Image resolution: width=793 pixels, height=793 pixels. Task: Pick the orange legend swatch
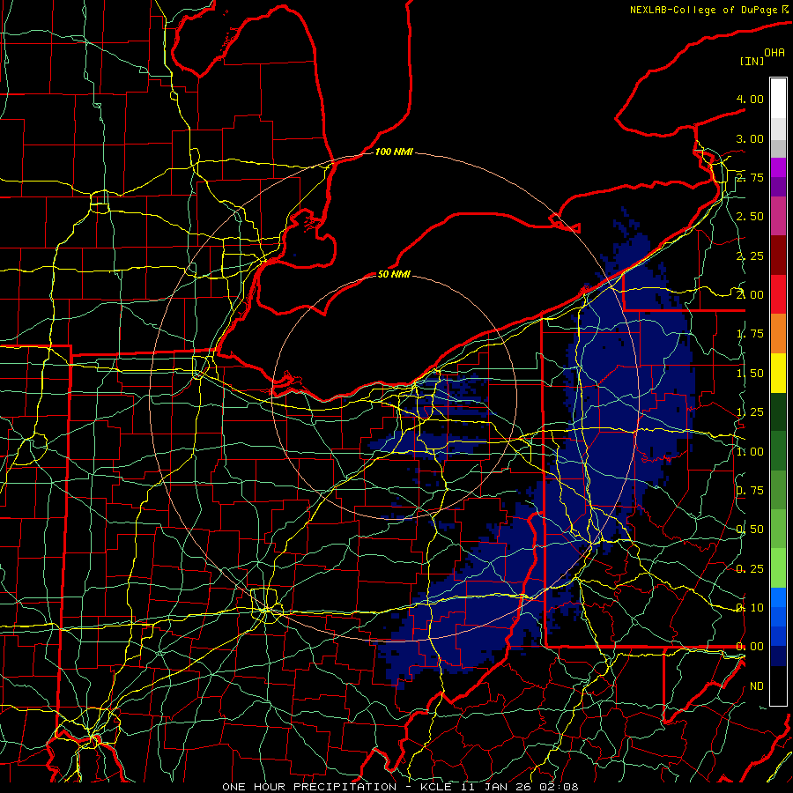778,334
